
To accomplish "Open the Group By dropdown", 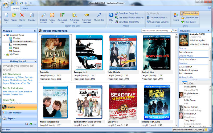I will (154, 13).
